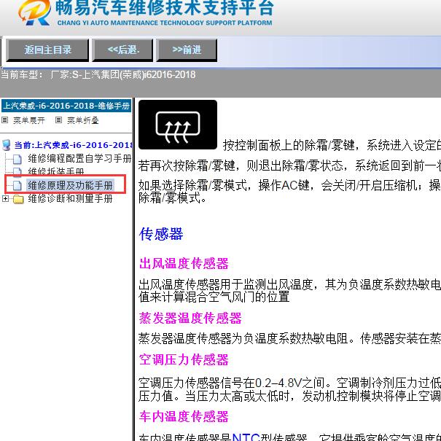Click the NTC link in the text
The width and height of the screenshot is (441, 441).
[x=246, y=437]
